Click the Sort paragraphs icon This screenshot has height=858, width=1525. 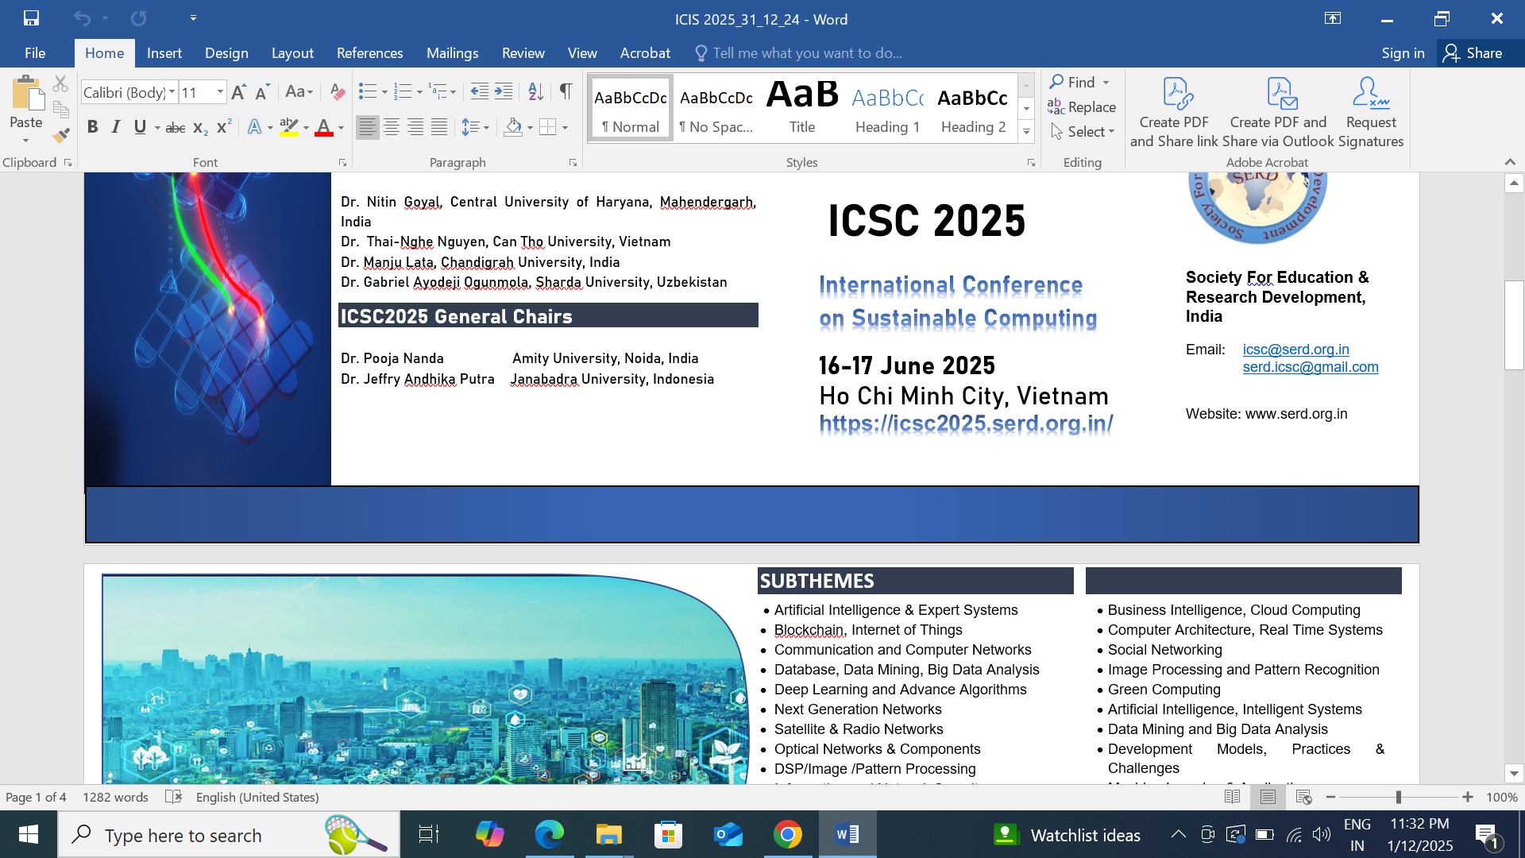click(x=536, y=92)
